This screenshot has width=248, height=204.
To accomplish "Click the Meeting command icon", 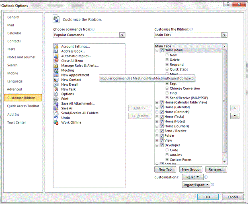I will [56, 70].
